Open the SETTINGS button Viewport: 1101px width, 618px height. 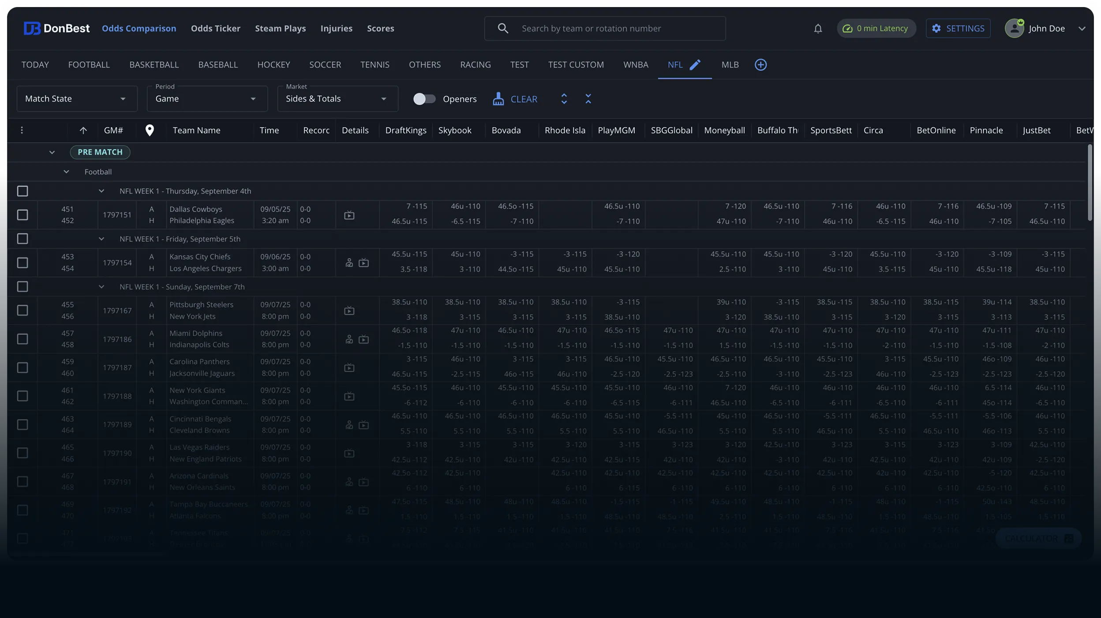pyautogui.click(x=958, y=29)
